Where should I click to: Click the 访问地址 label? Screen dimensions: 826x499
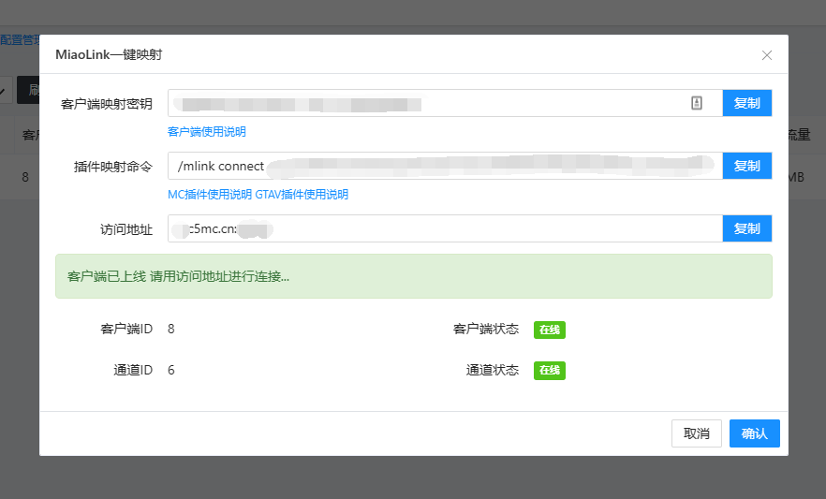126,229
